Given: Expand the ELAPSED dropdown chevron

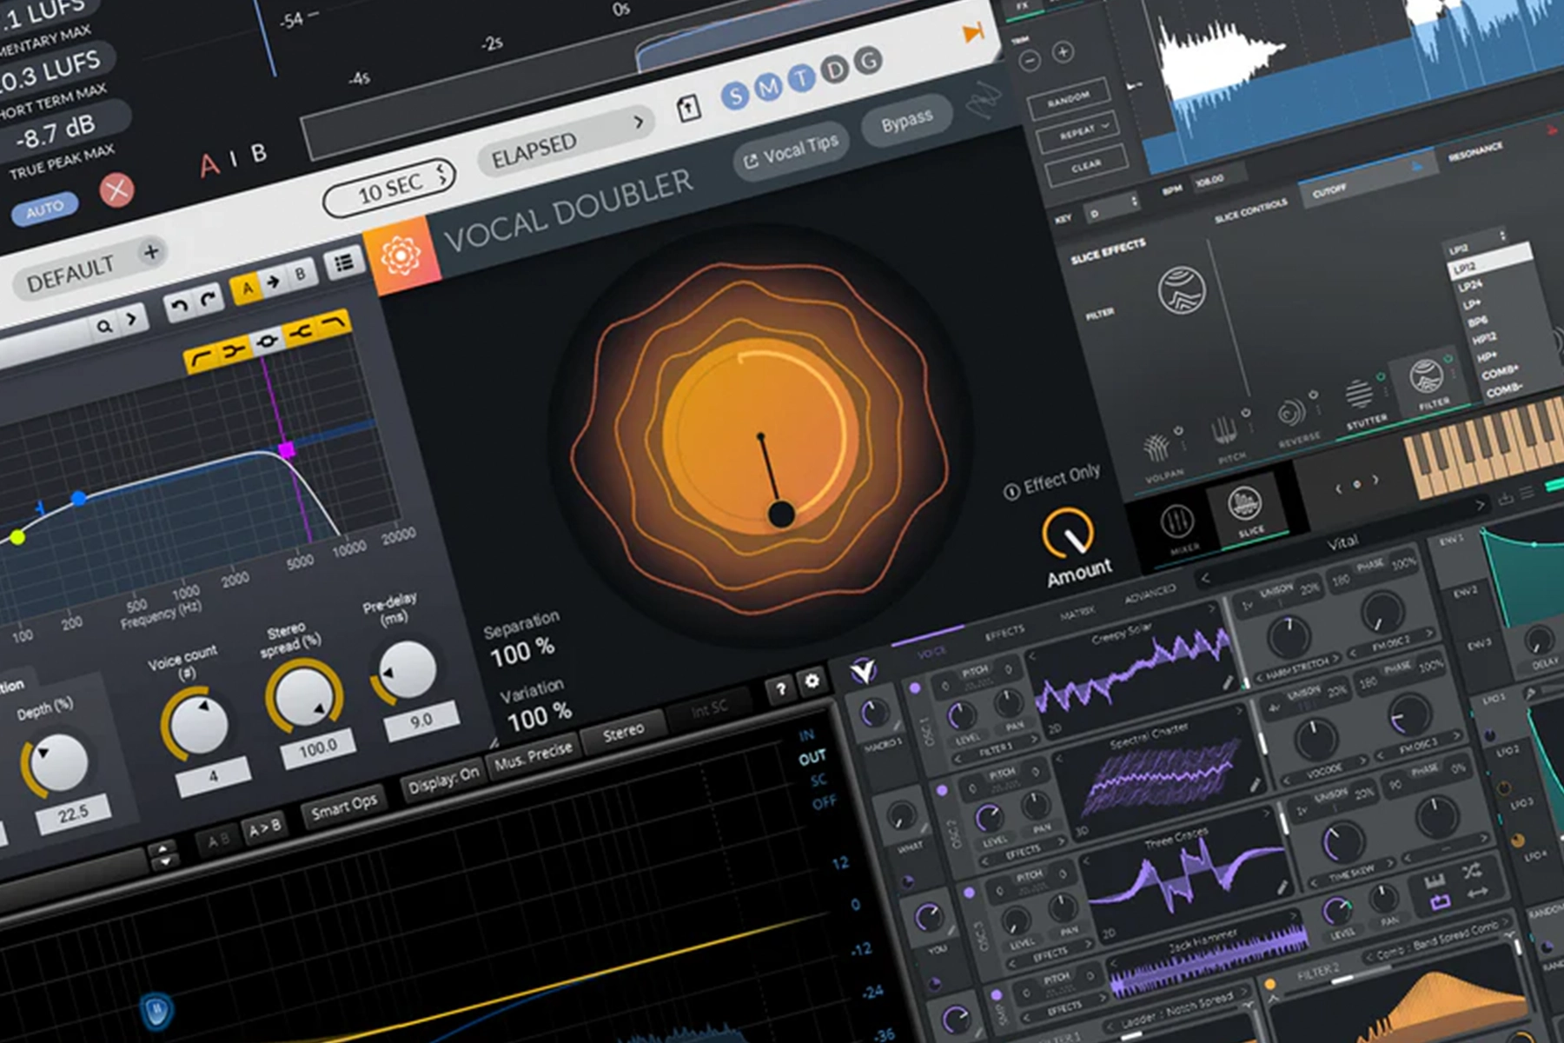Looking at the screenshot, I should click(x=639, y=122).
